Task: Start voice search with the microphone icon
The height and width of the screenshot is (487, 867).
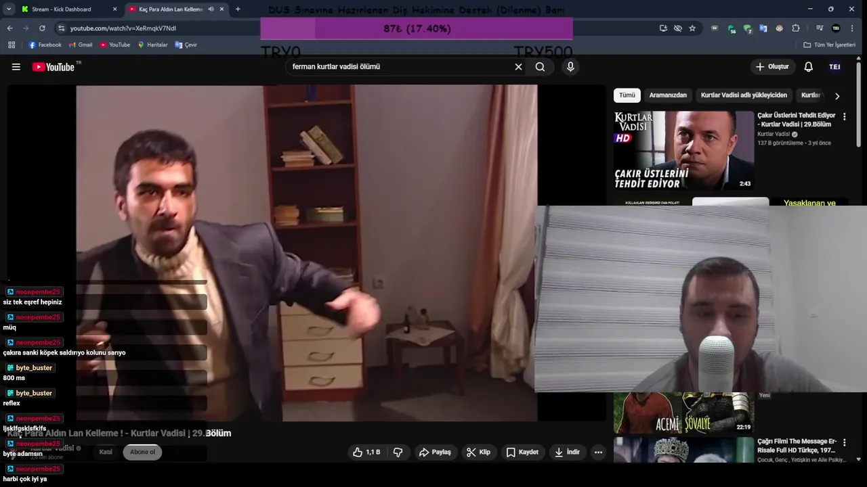Action: pos(570,67)
